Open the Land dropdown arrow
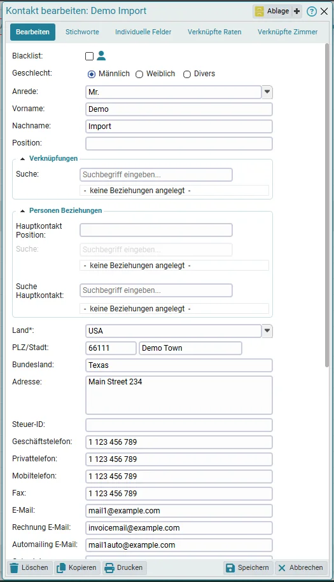Screen dimensions: 334x582 coord(267,331)
